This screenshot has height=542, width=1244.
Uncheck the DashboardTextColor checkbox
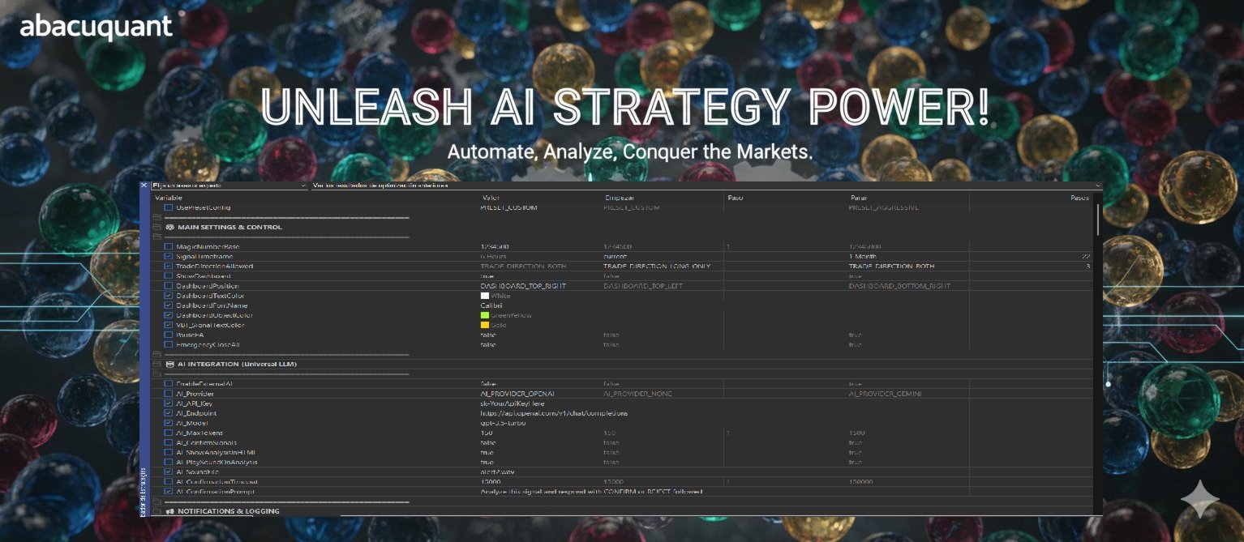pos(169,296)
